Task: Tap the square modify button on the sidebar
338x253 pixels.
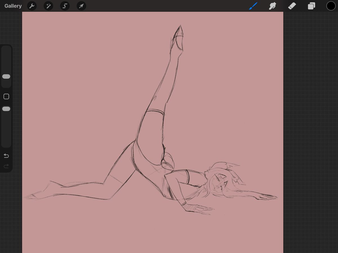Action: click(x=6, y=96)
